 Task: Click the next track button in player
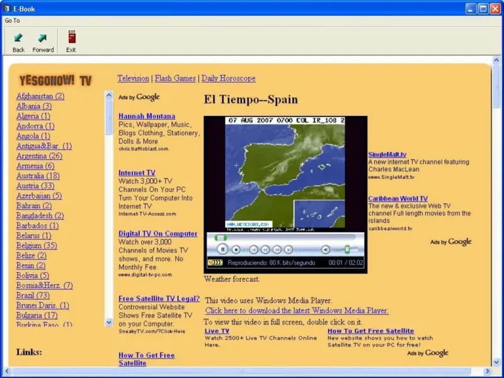pos(289,249)
